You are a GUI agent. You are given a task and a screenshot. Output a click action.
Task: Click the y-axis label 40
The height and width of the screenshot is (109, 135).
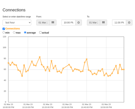tap(5, 80)
